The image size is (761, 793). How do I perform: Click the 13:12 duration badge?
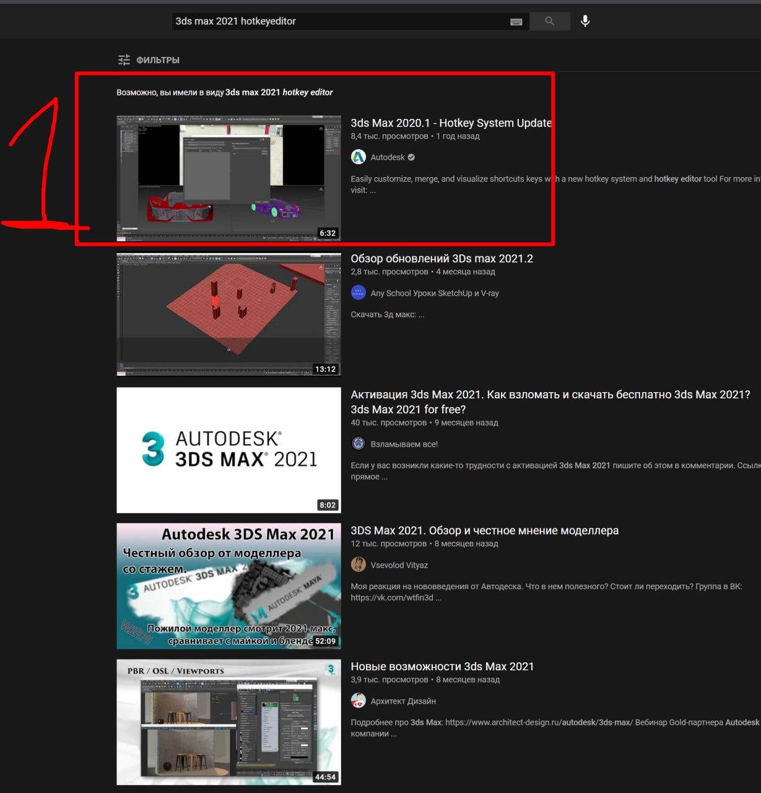click(326, 369)
